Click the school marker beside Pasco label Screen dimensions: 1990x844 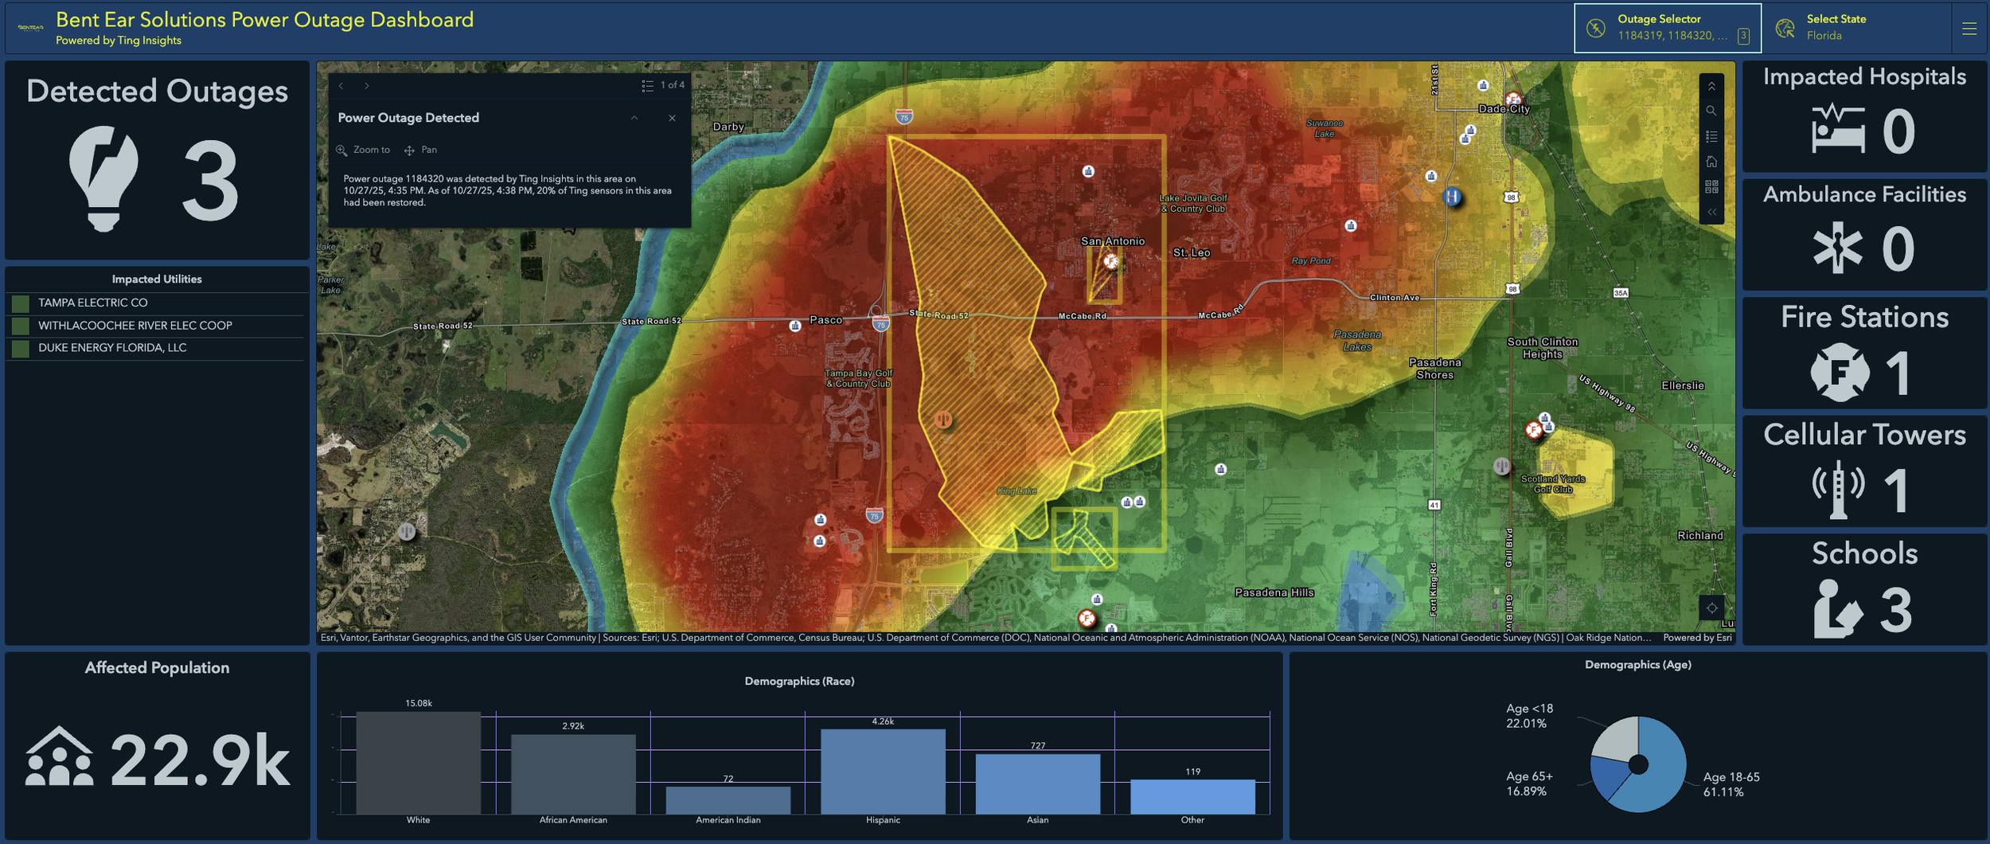[794, 326]
